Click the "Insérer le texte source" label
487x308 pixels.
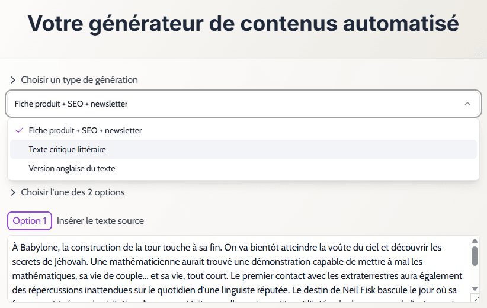(100, 221)
